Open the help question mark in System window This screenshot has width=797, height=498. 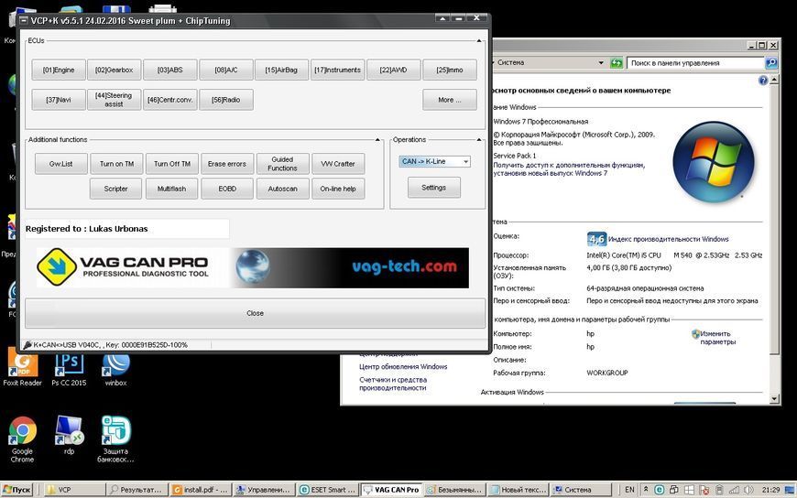click(x=763, y=81)
